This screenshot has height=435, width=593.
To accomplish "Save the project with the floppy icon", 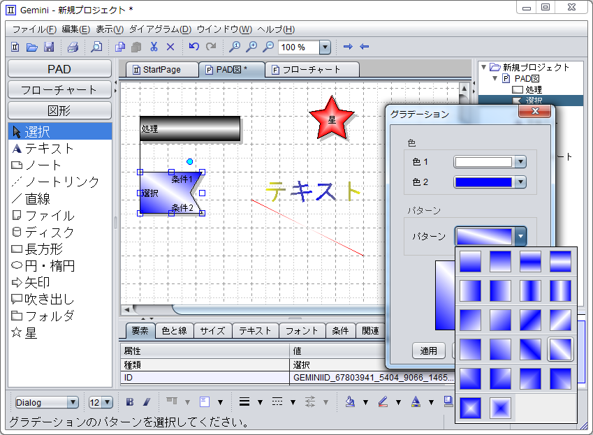I will click(49, 47).
